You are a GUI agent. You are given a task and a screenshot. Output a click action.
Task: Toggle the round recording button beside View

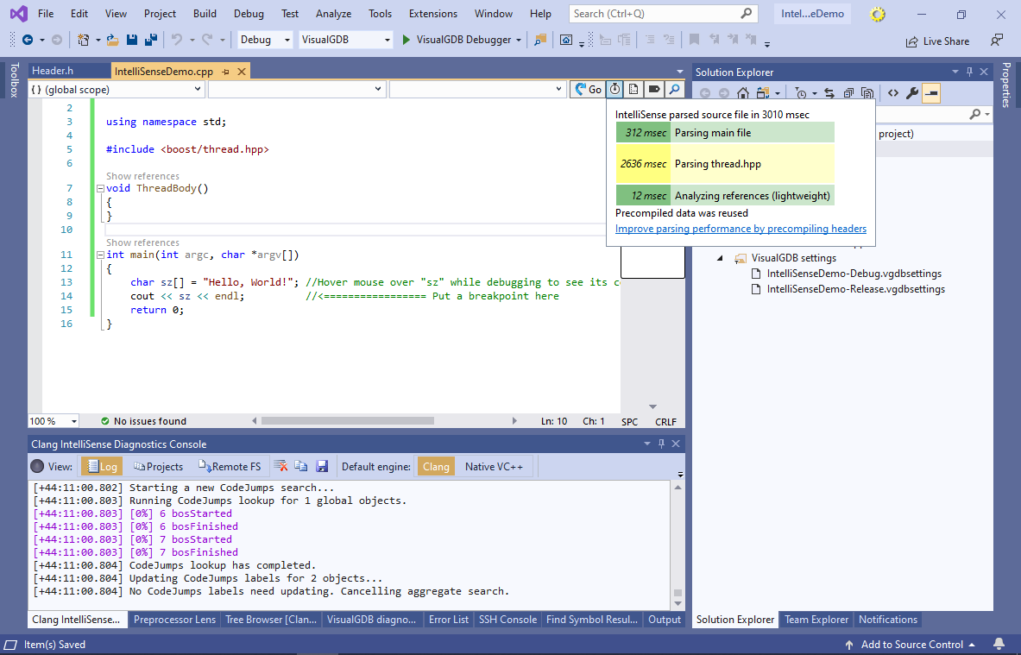coord(37,466)
